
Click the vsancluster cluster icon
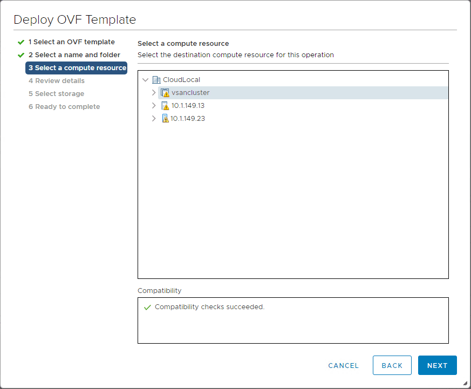click(165, 92)
